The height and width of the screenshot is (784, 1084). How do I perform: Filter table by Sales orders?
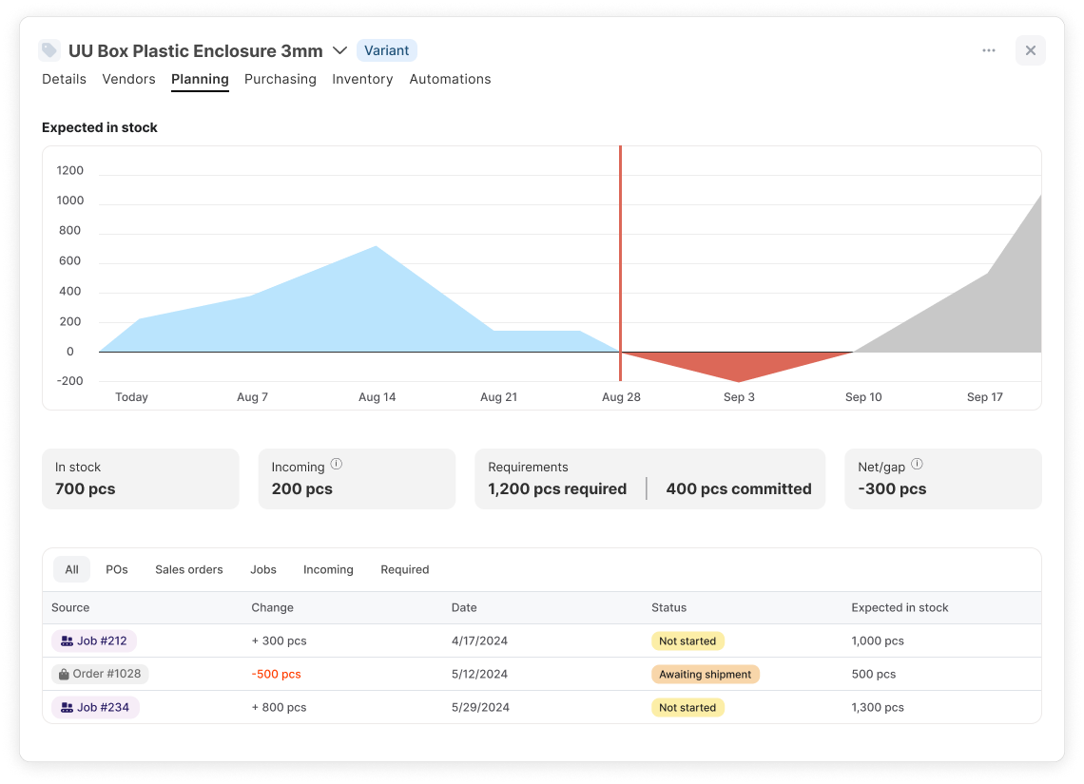click(188, 570)
